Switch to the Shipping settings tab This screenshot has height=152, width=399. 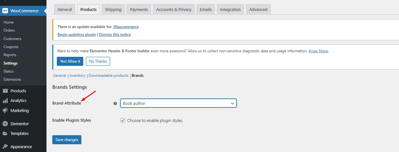tap(113, 10)
